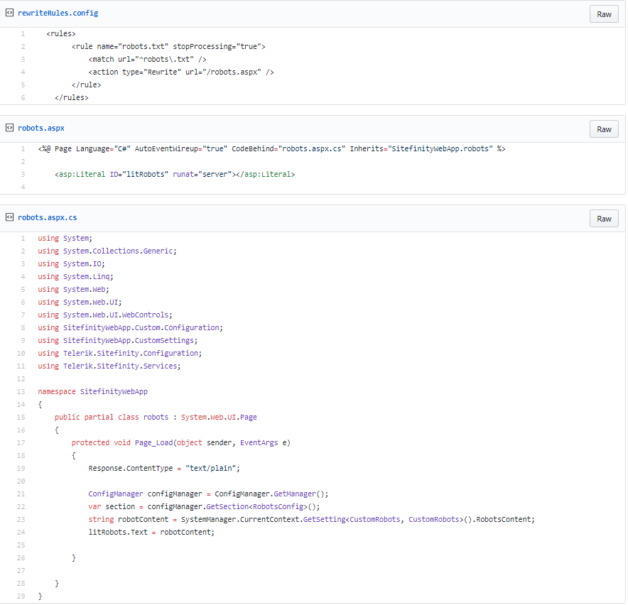Click the action type="Rewrite" line
The image size is (628, 605).
181,72
